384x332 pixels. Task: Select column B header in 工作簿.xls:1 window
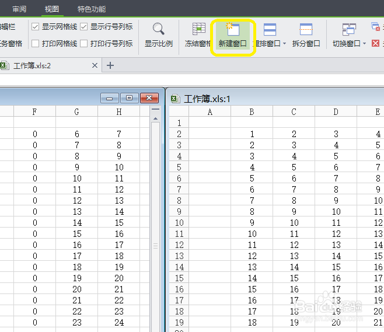coord(252,111)
